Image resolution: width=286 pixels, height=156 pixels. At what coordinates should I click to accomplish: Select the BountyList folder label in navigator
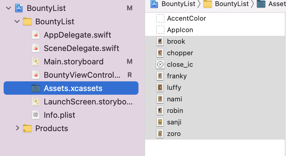point(55,22)
